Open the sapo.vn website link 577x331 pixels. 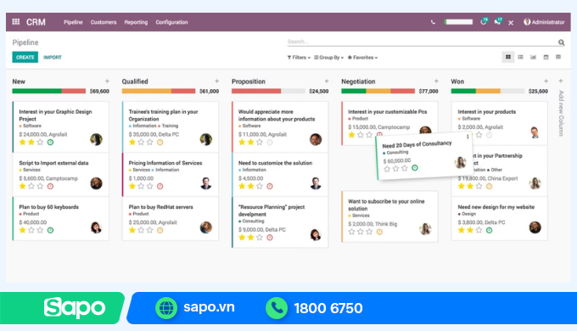pos(209,307)
